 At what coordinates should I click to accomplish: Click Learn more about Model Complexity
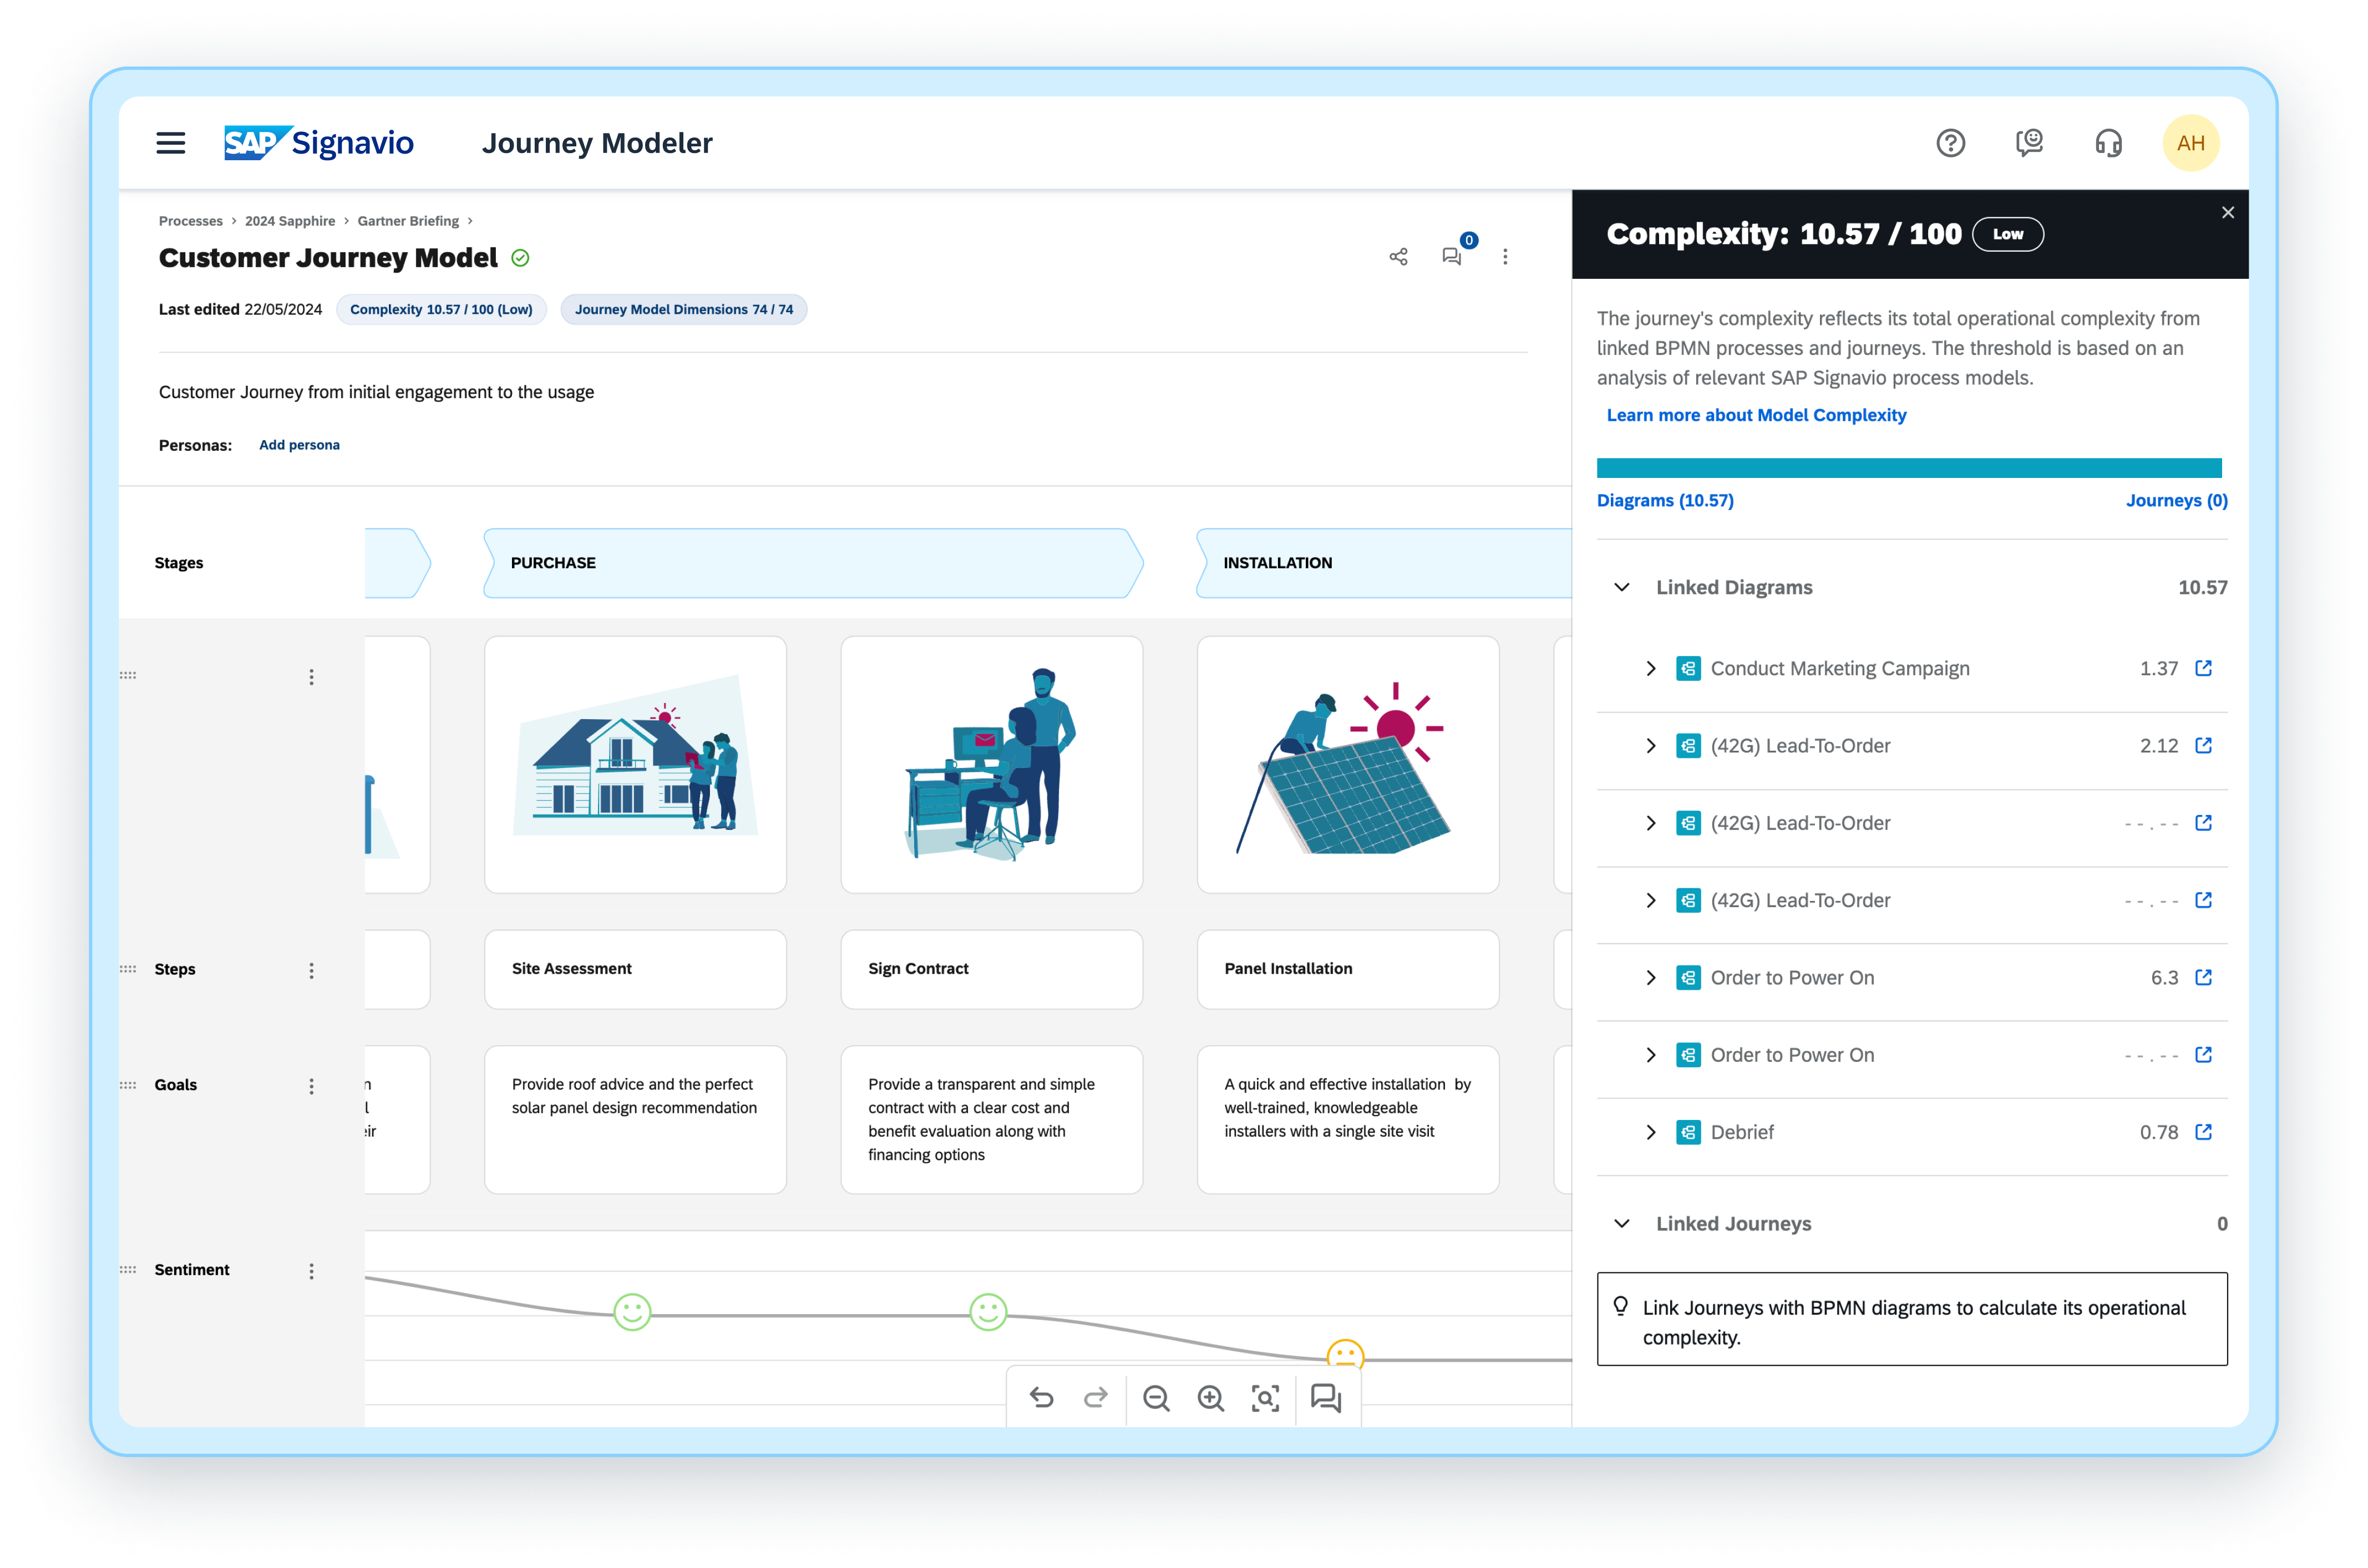(x=1756, y=415)
